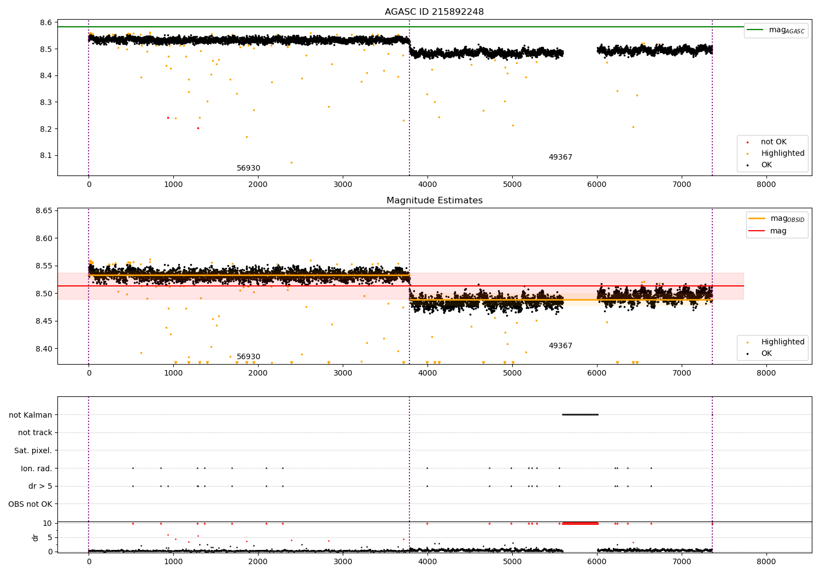This screenshot has height=574, width=820.
Task: Click the 'Sat. pixel.' row label
Action: pos(33,450)
